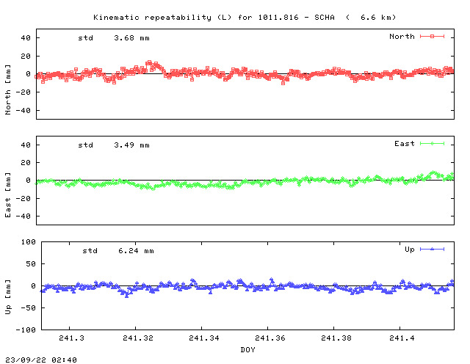Click the 'std 3.68 mm' value
The height and width of the screenshot is (364, 470).
114,38
